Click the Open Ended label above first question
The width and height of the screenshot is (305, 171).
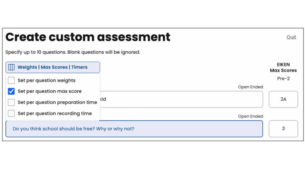(x=250, y=87)
